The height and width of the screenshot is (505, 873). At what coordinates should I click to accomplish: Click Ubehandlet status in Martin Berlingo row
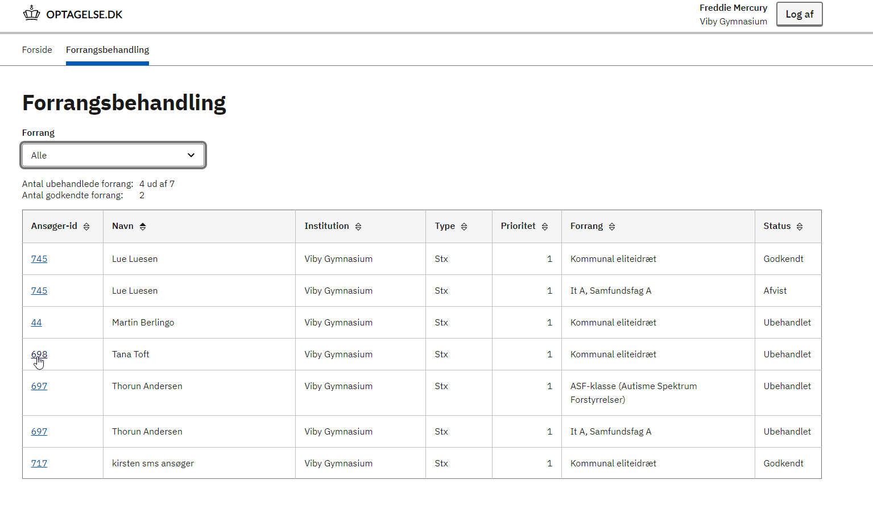click(x=787, y=322)
